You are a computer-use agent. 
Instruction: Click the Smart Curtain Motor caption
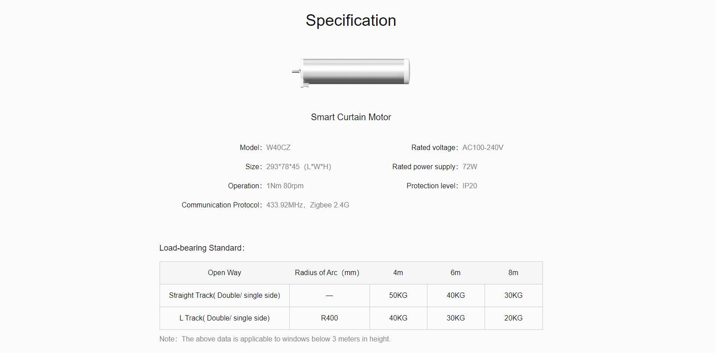pyautogui.click(x=351, y=117)
